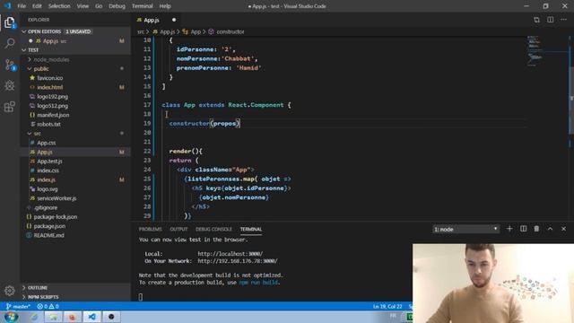Screen dimensions: 574x323
Task: Open the Windows Start button
Action: [x=11, y=317]
